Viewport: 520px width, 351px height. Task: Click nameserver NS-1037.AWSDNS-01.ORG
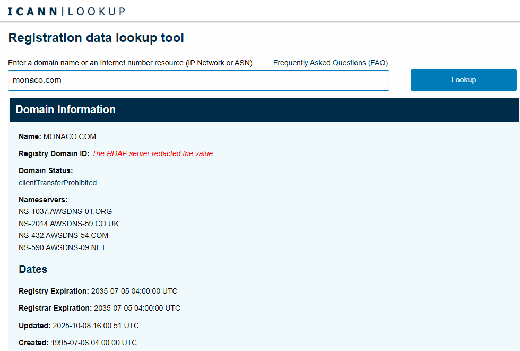coord(65,211)
